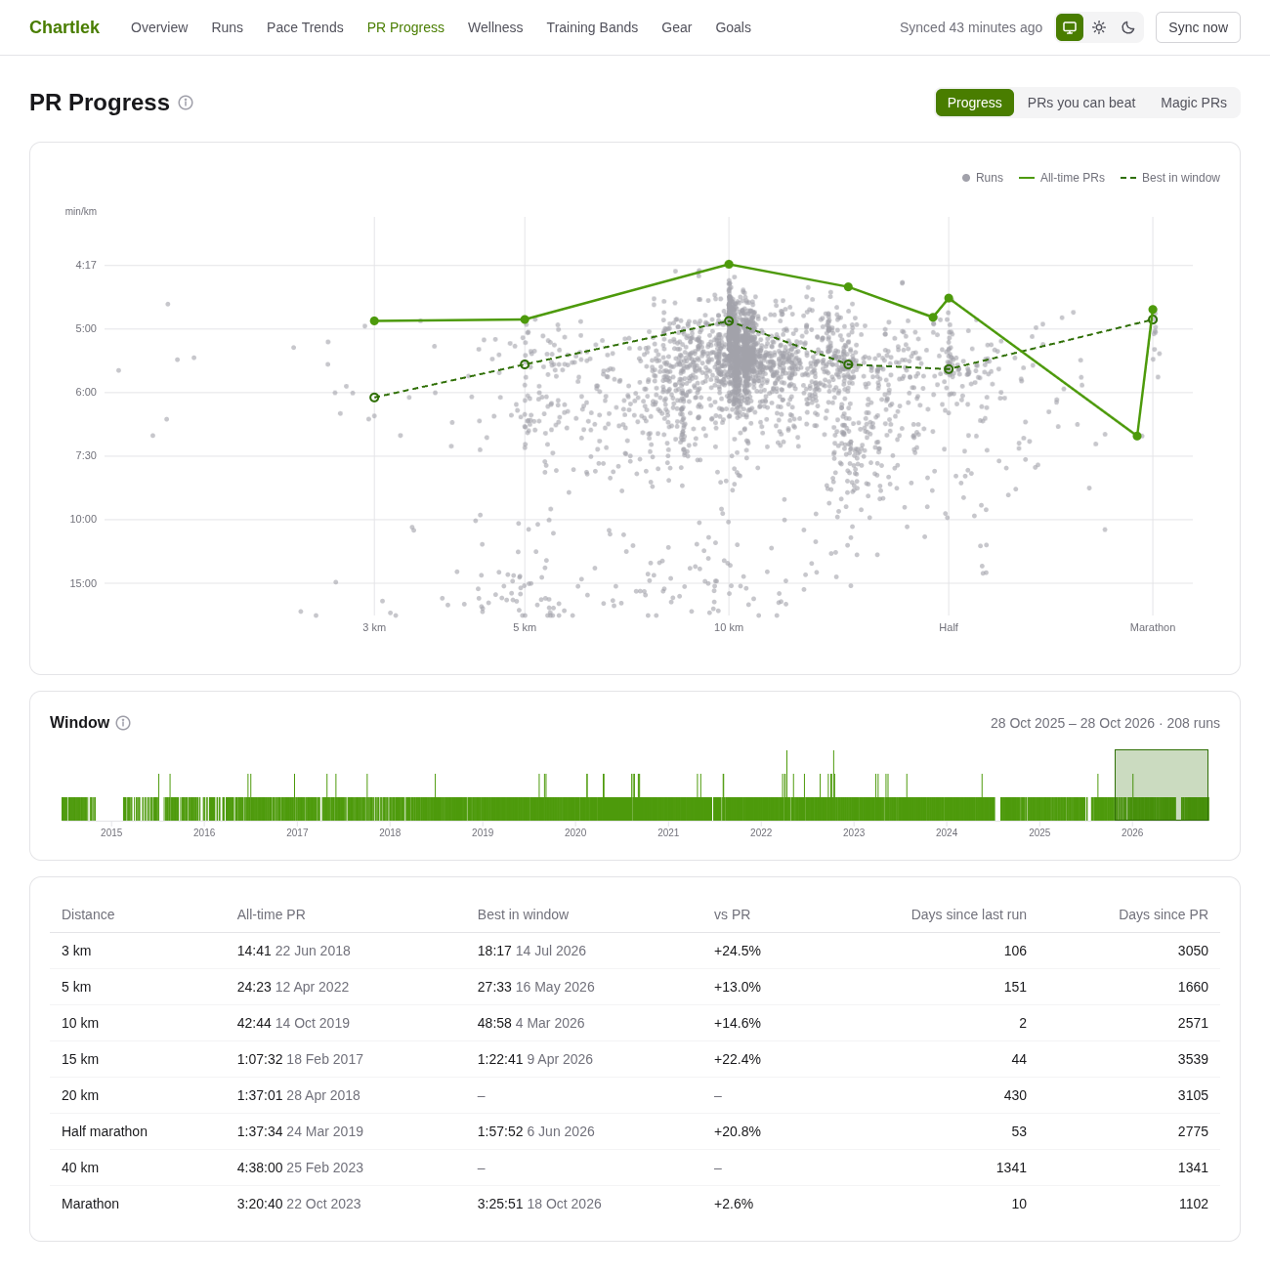Screen dimensions: 1270x1273
Task: Click the 10 km all-time PR point
Action: [729, 265]
